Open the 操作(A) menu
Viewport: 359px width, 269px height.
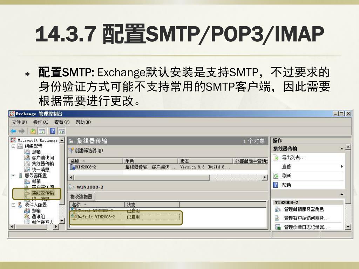click(x=41, y=122)
